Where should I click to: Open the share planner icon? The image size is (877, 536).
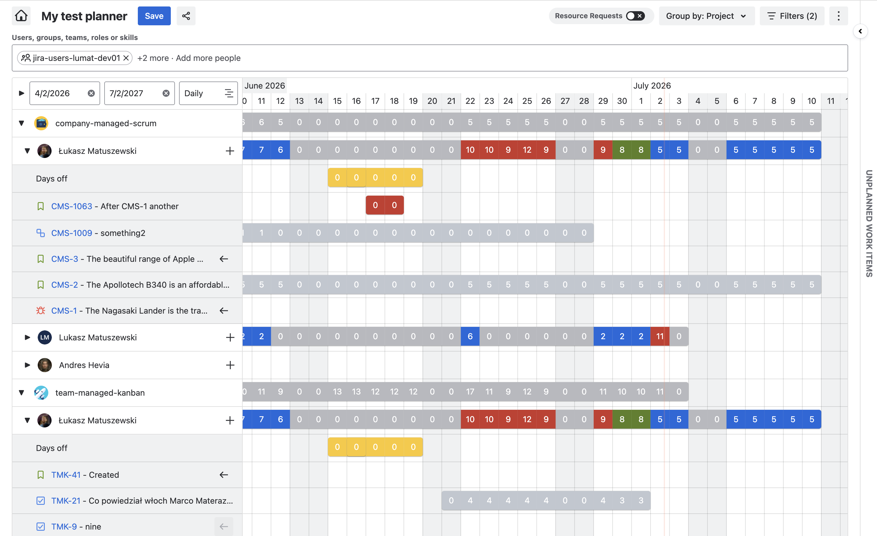[186, 16]
